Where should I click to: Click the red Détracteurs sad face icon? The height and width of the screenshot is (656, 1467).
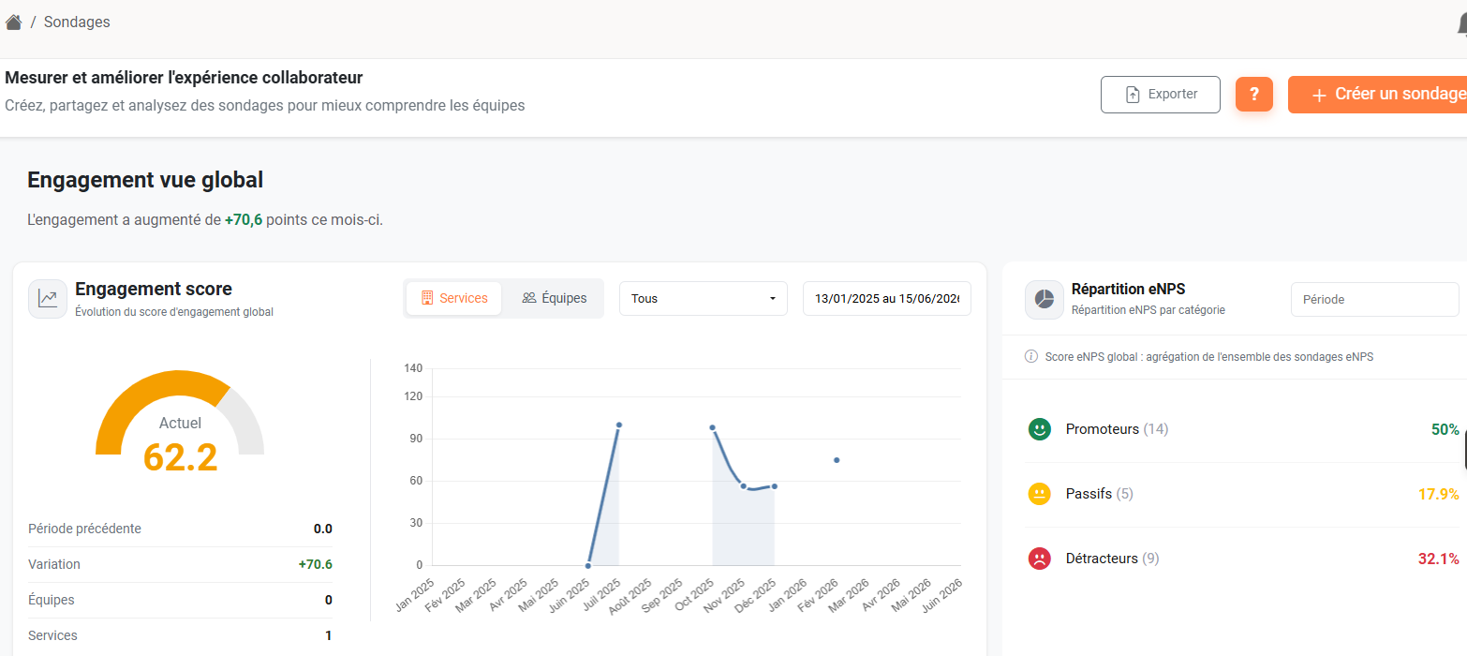pos(1039,559)
